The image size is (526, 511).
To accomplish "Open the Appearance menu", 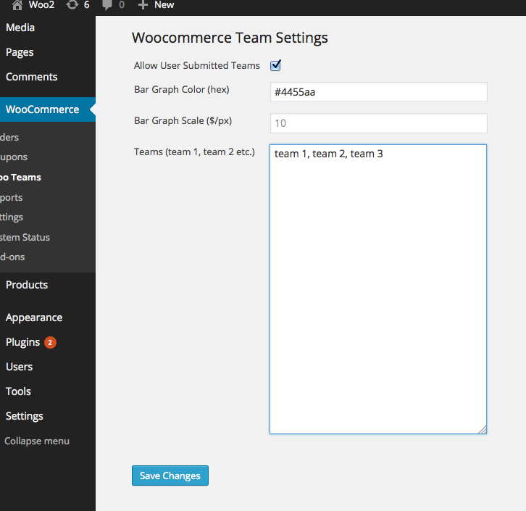I will [34, 317].
